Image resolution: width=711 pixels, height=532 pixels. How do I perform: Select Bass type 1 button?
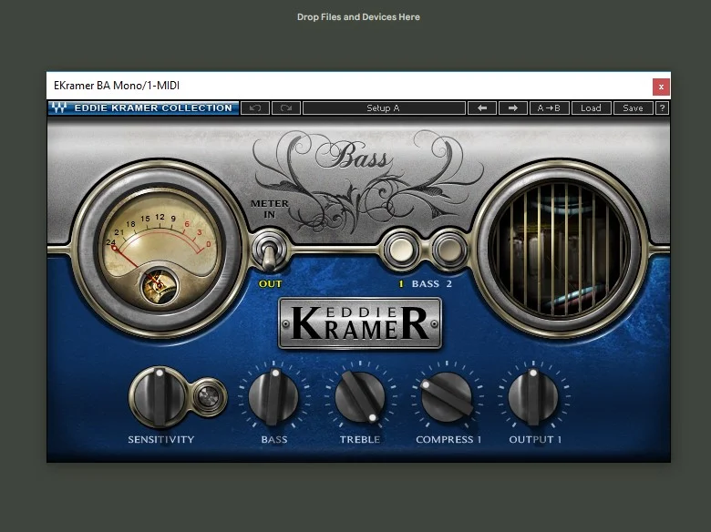(401, 250)
